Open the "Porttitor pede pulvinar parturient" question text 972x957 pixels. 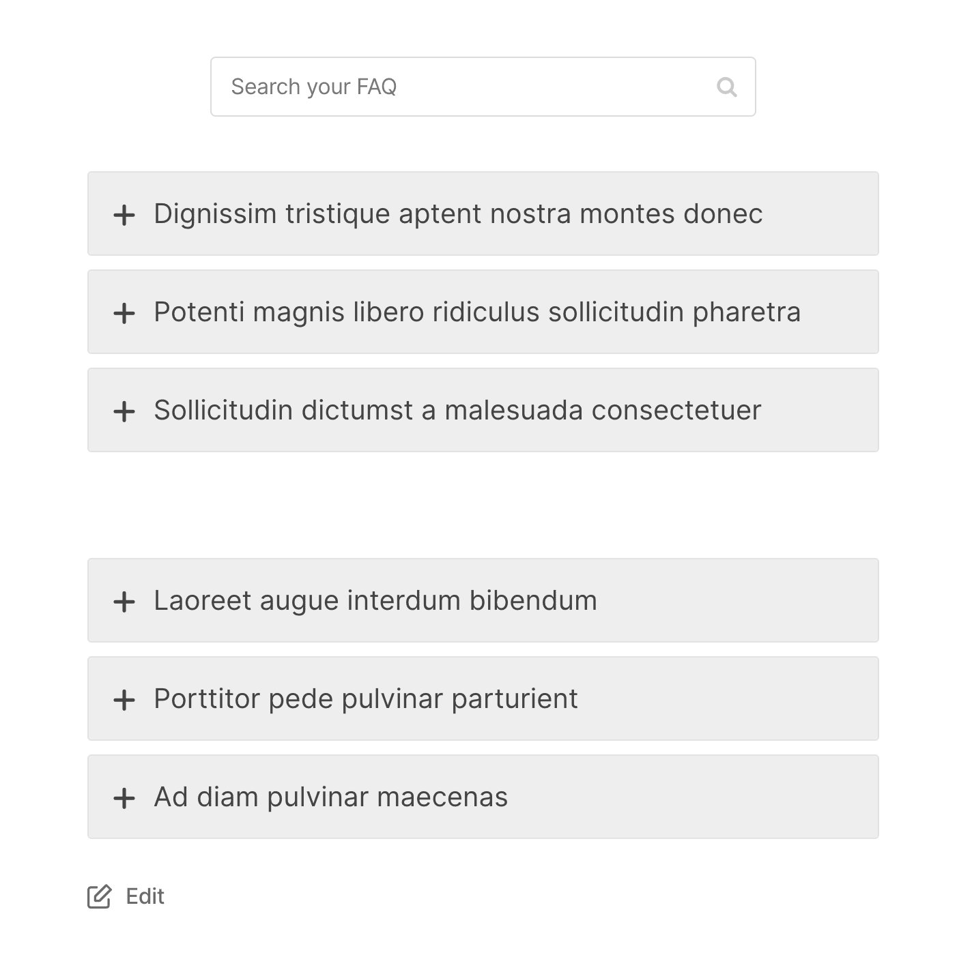(x=365, y=699)
